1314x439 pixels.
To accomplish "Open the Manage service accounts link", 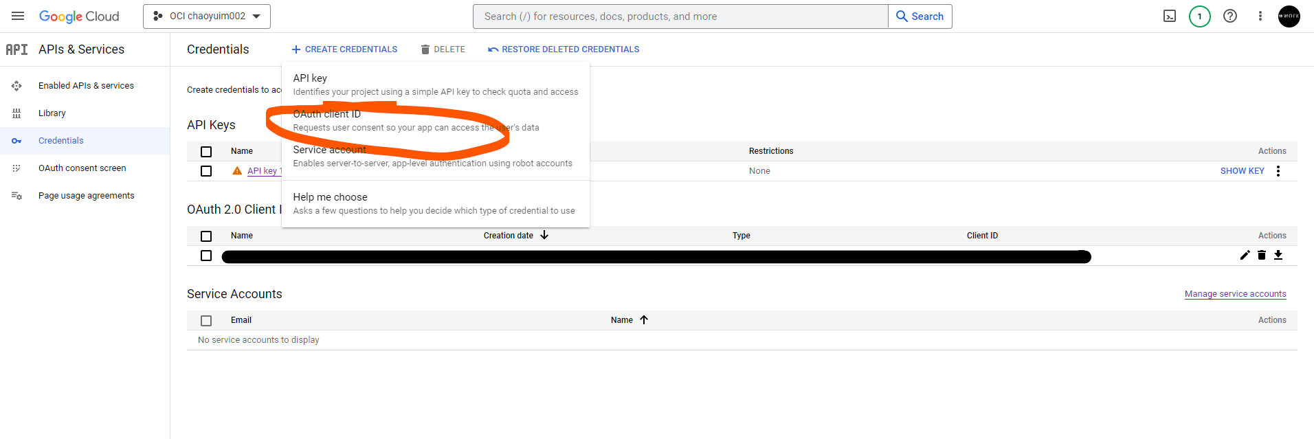I will tap(1235, 294).
